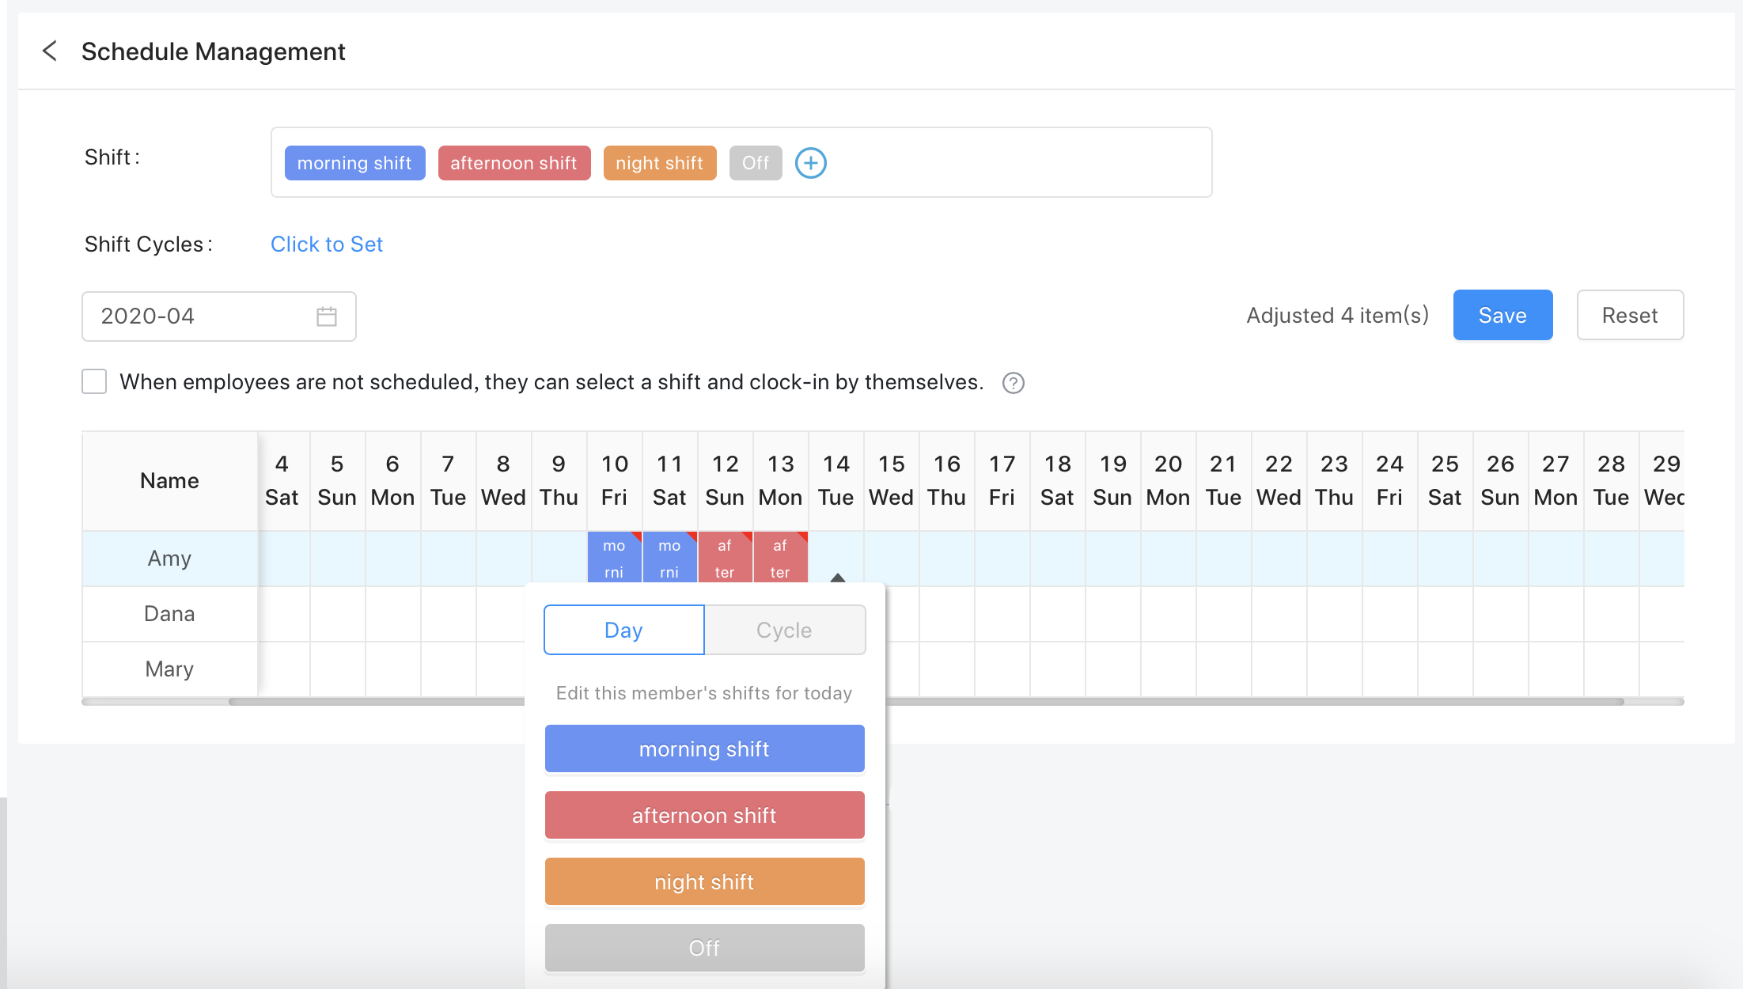
Task: Choose morning shift in the popup
Action: tap(704, 748)
